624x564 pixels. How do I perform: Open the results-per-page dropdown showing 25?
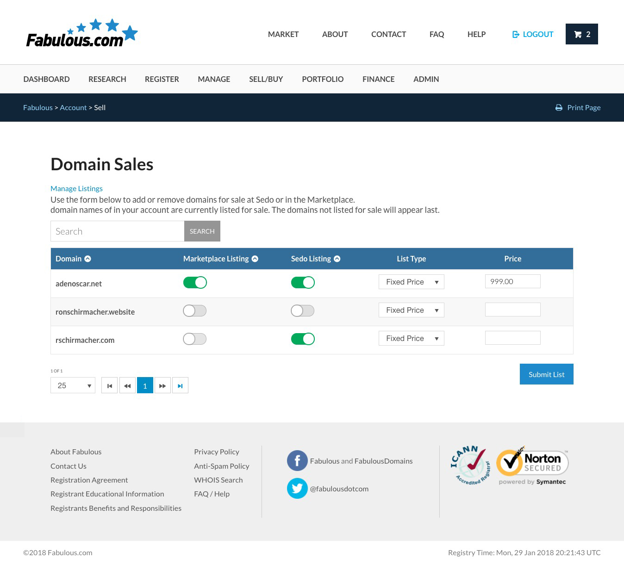click(x=73, y=385)
